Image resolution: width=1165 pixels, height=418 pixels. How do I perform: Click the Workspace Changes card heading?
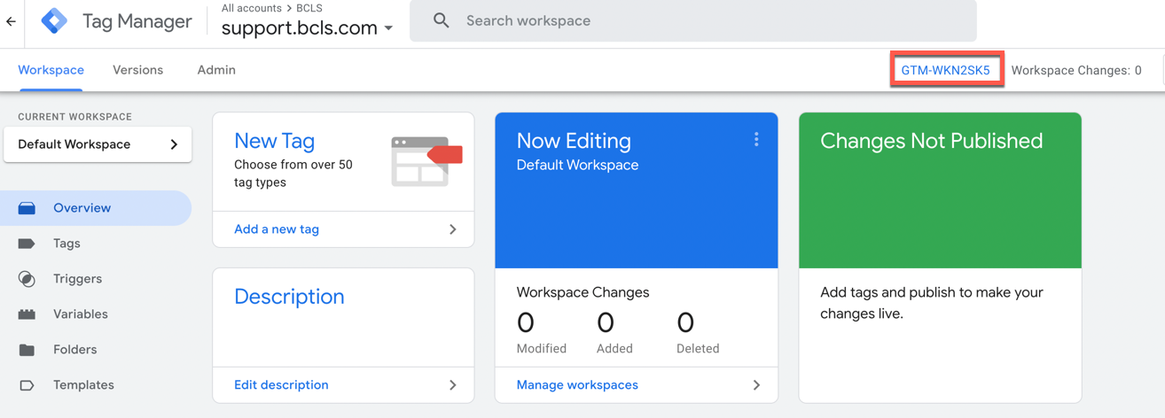[582, 292]
